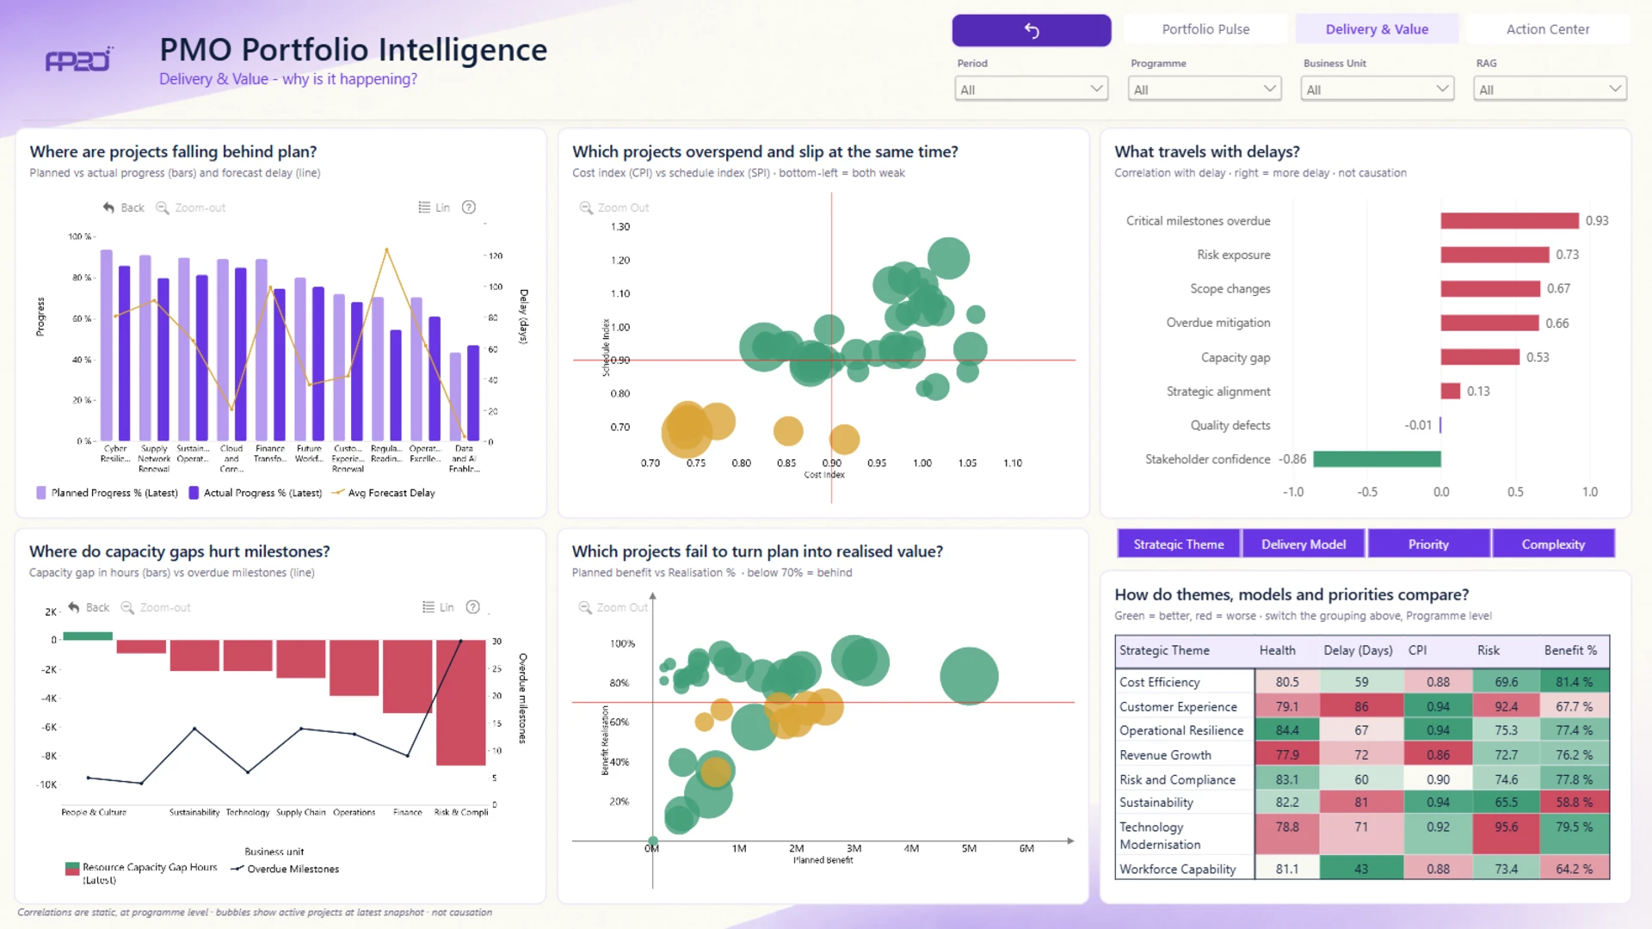Toggle Planned Progress % legend swatch
1652x929 pixels.
[41, 493]
